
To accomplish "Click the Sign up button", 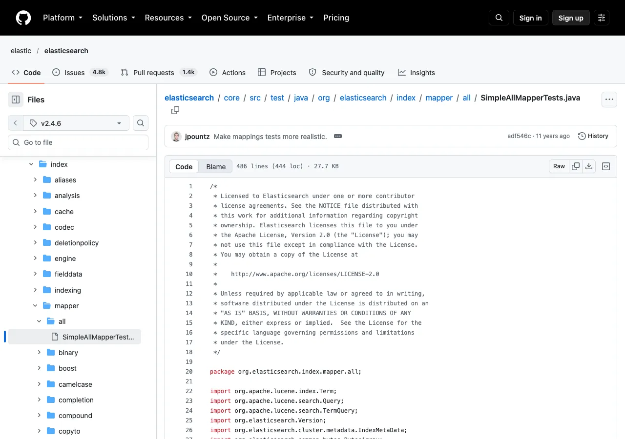I will pyautogui.click(x=571, y=18).
